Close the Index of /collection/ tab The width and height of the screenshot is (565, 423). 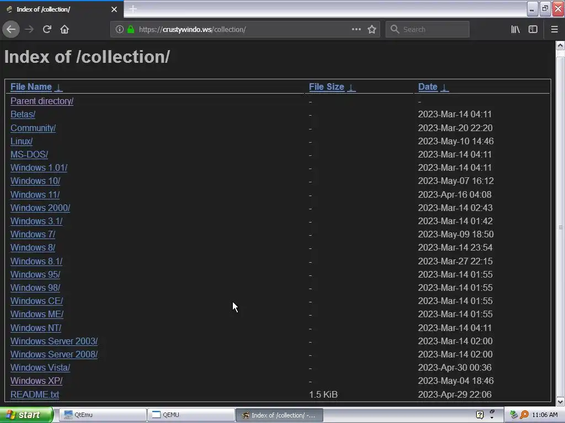(114, 9)
